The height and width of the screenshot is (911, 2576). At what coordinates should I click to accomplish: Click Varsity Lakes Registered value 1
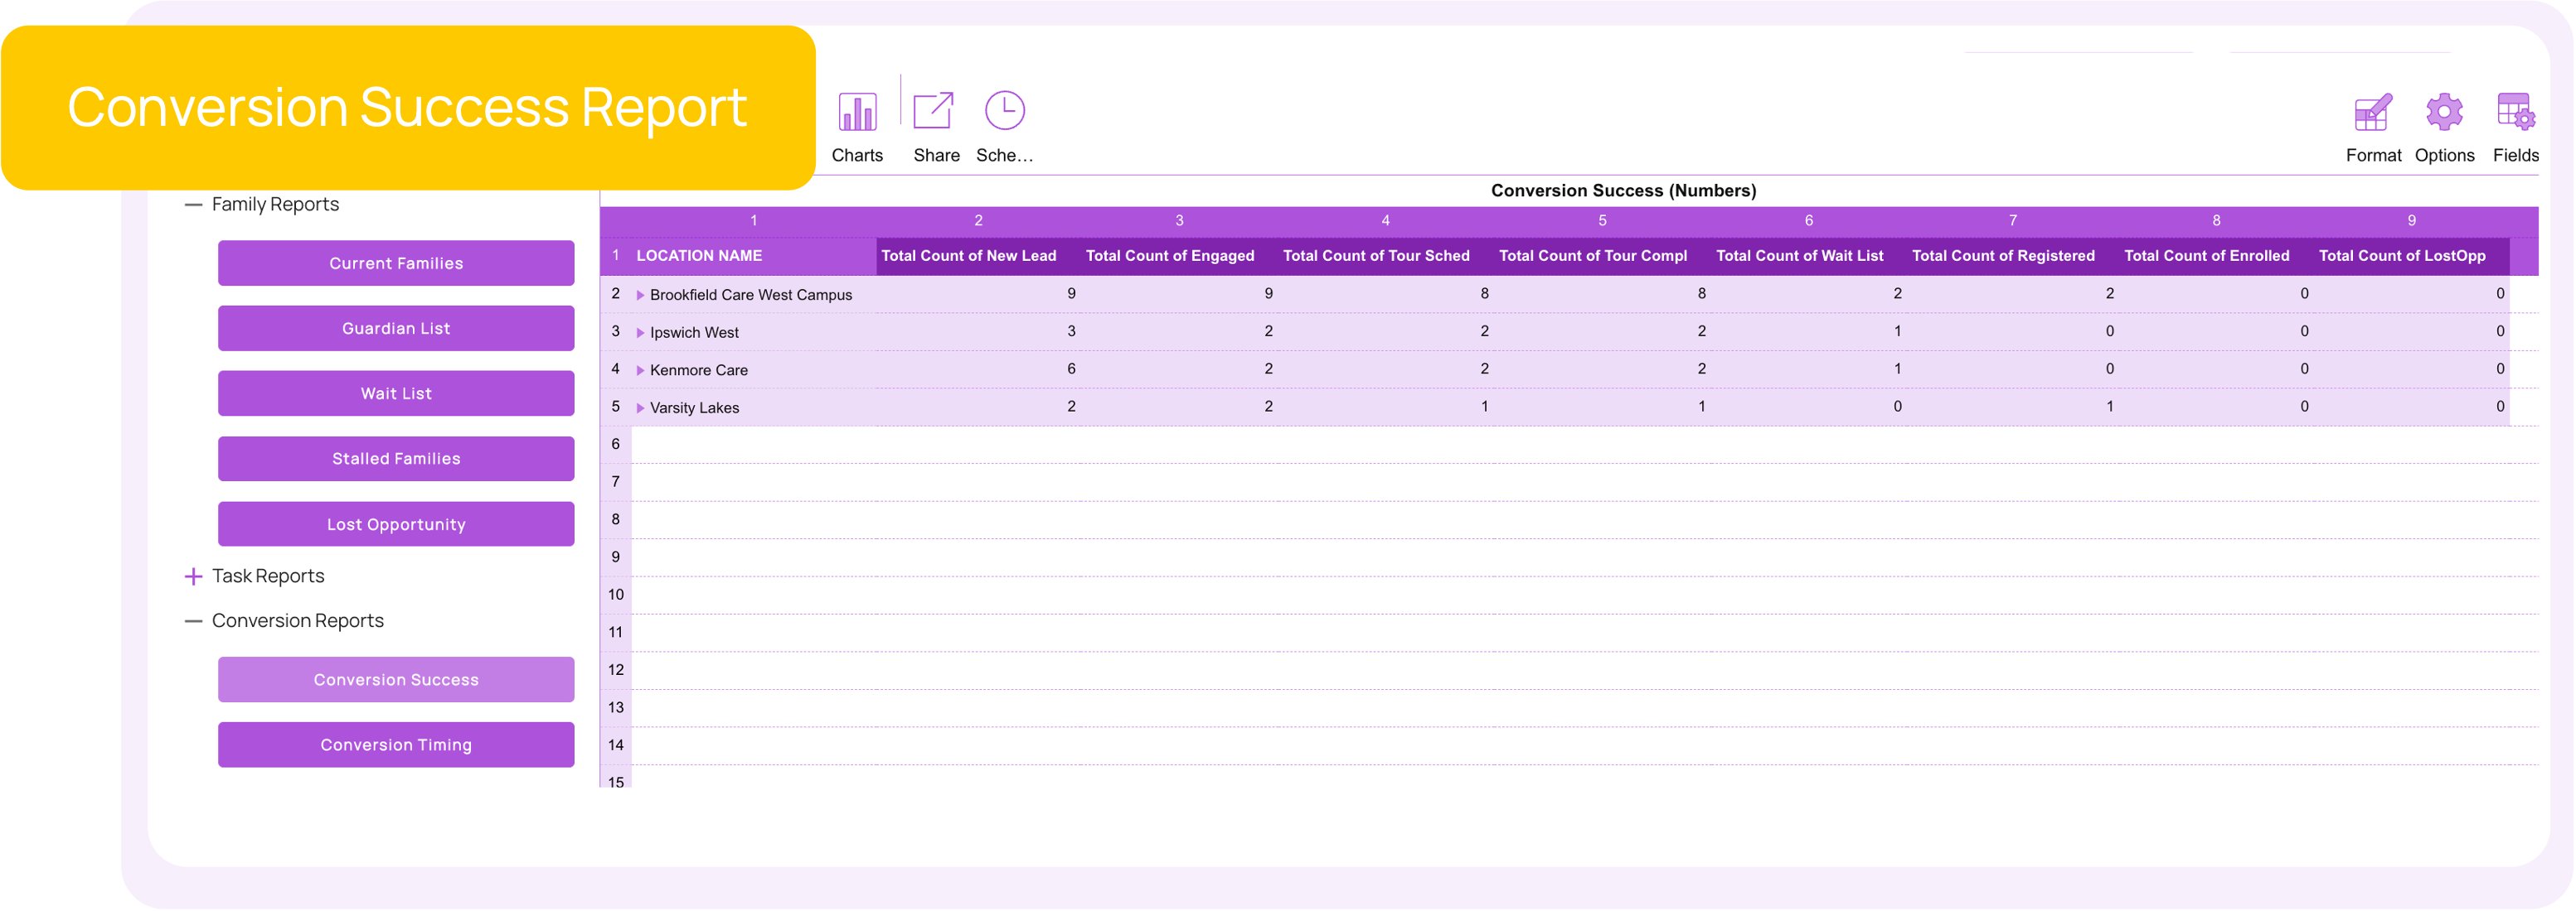[2109, 407]
